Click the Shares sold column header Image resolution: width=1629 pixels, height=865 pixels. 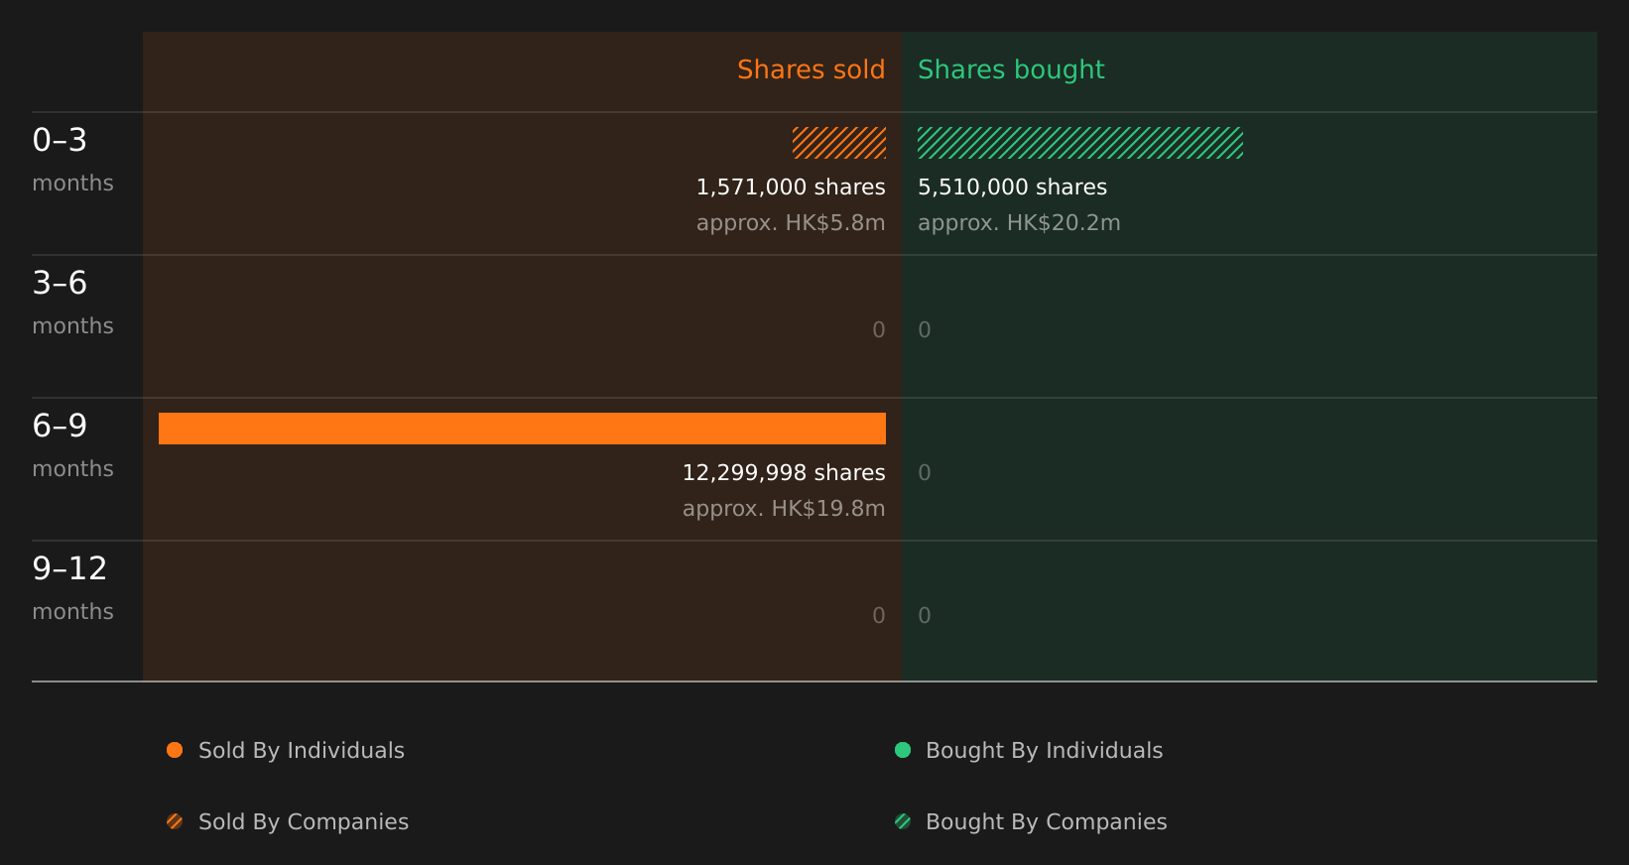point(811,69)
